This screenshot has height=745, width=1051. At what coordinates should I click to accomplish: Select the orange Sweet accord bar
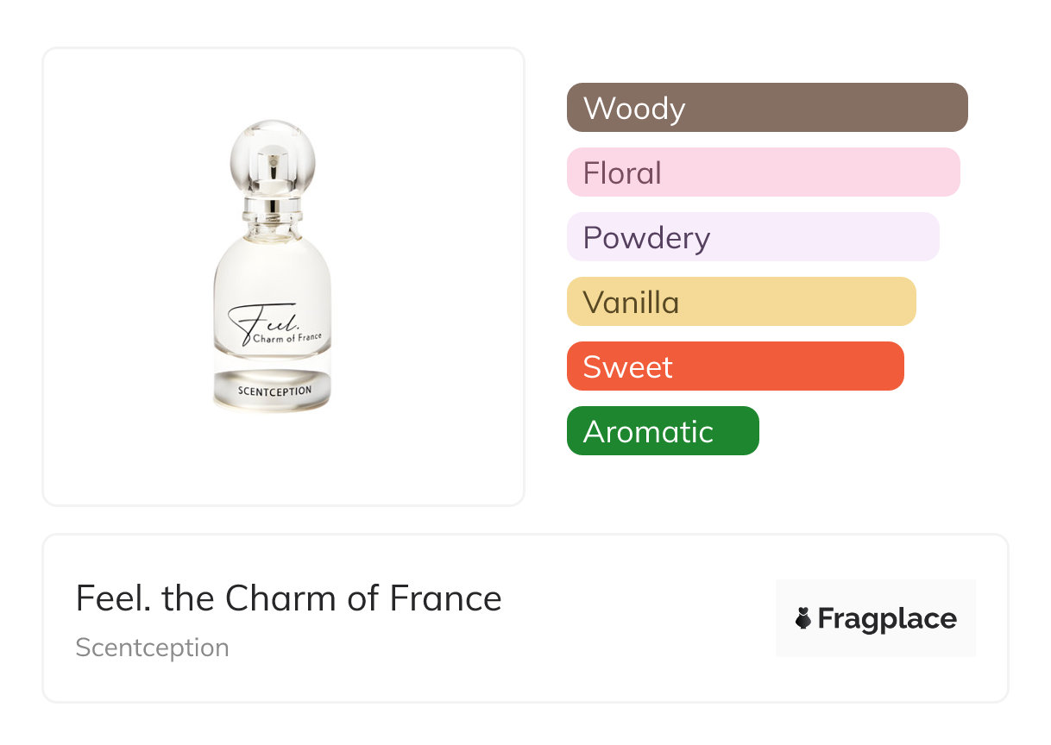734,366
